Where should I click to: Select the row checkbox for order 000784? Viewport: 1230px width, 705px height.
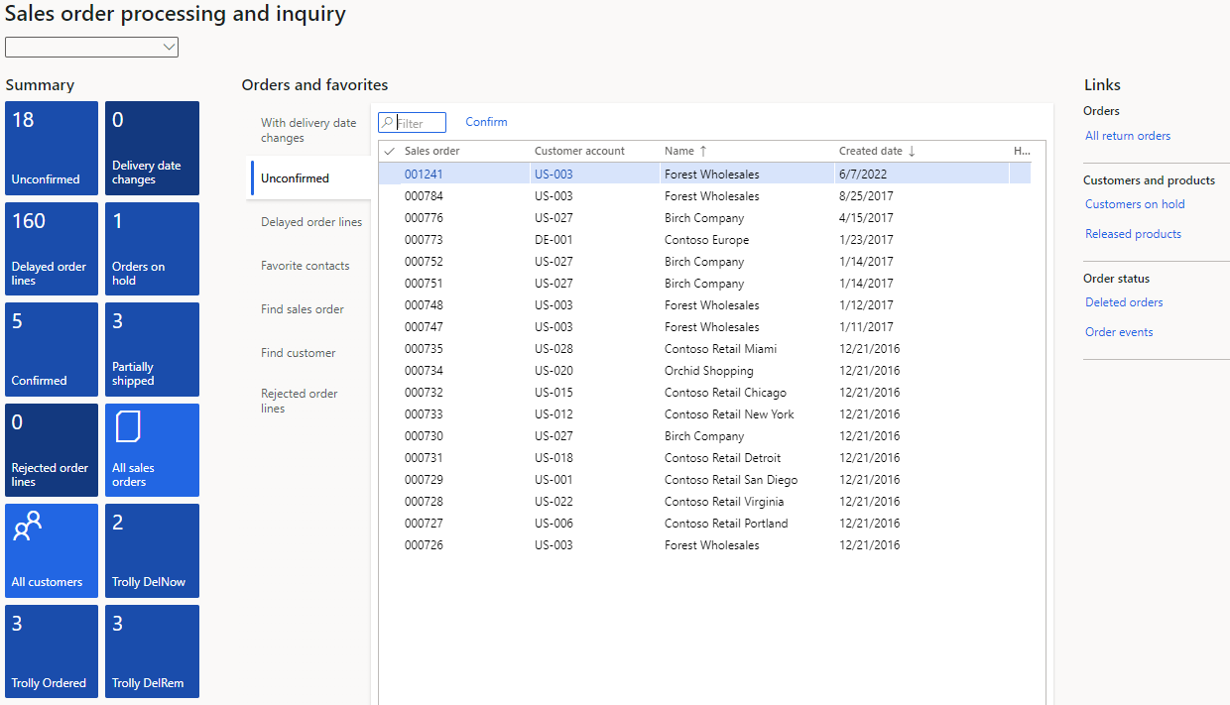388,195
